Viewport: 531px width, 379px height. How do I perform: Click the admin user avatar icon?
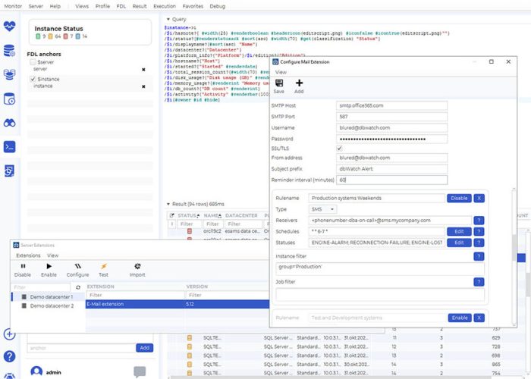point(36,372)
